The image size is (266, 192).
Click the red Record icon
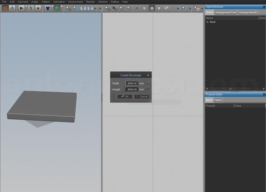tap(38, 8)
